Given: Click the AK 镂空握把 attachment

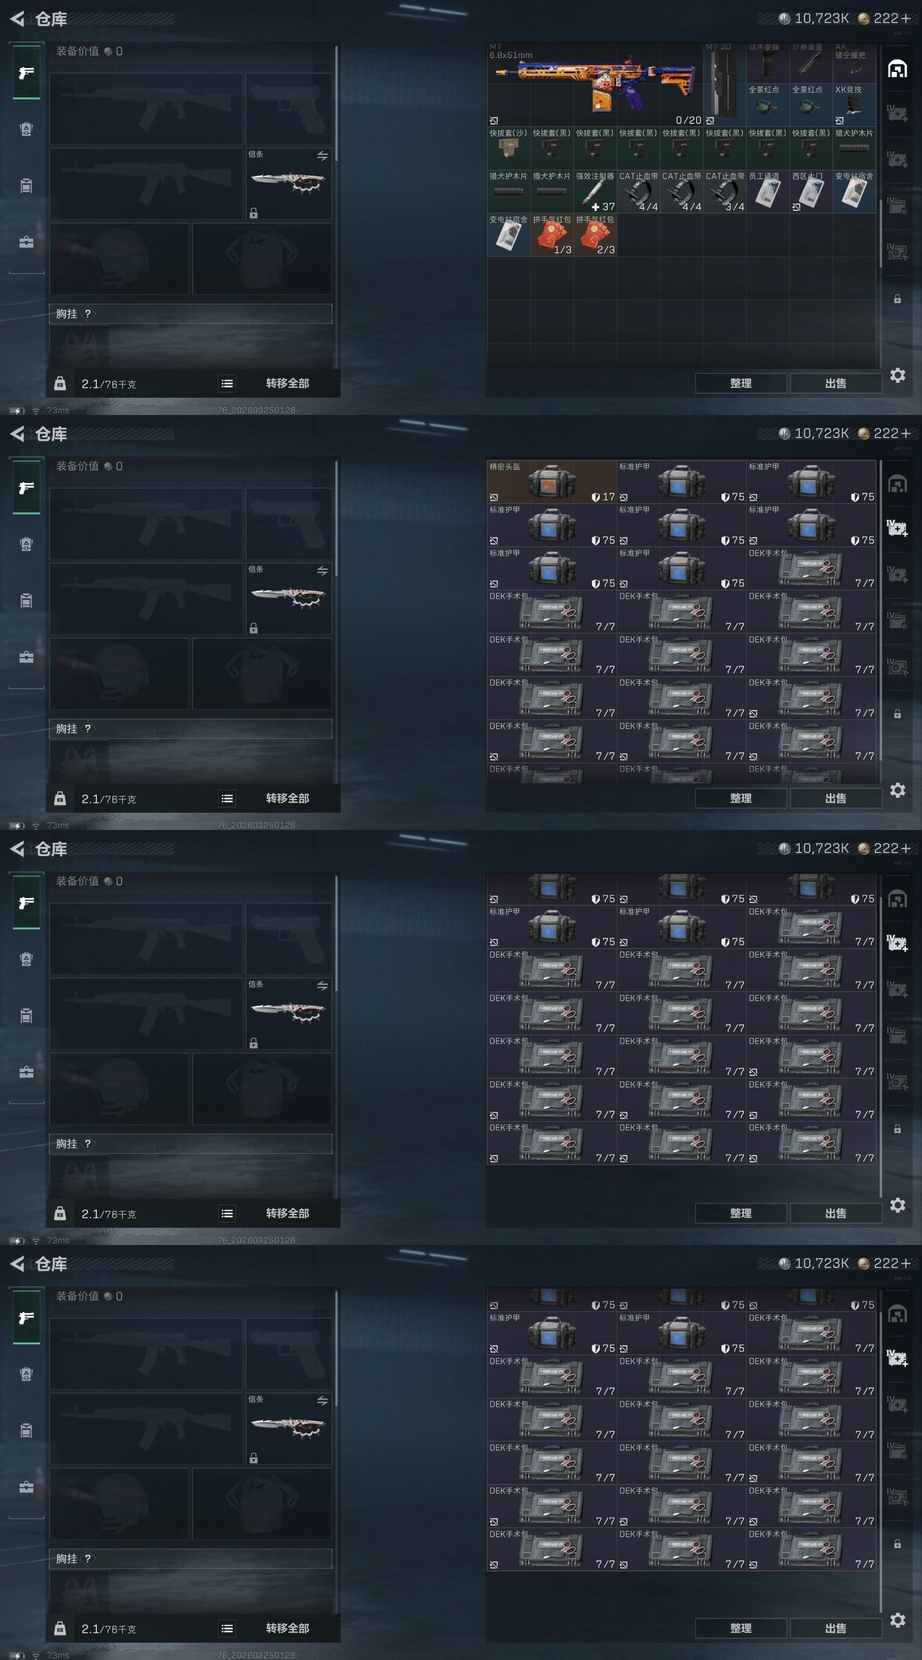Looking at the screenshot, I should 855,62.
